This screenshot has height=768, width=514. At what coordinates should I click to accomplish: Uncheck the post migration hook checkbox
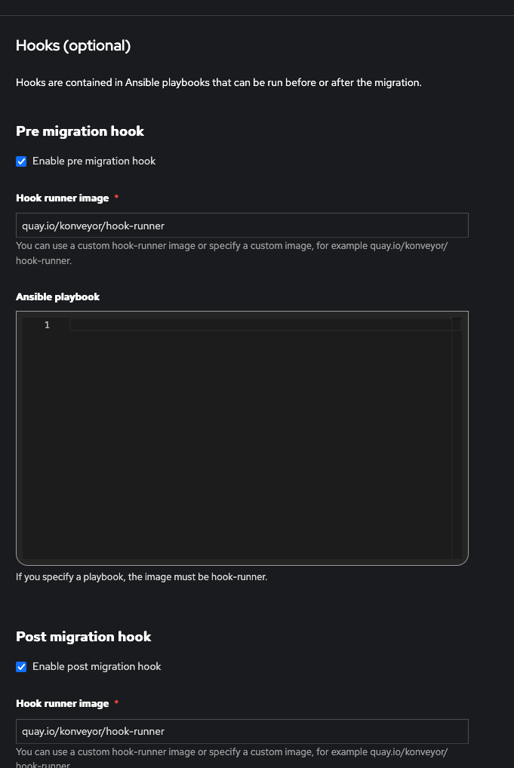[21, 667]
